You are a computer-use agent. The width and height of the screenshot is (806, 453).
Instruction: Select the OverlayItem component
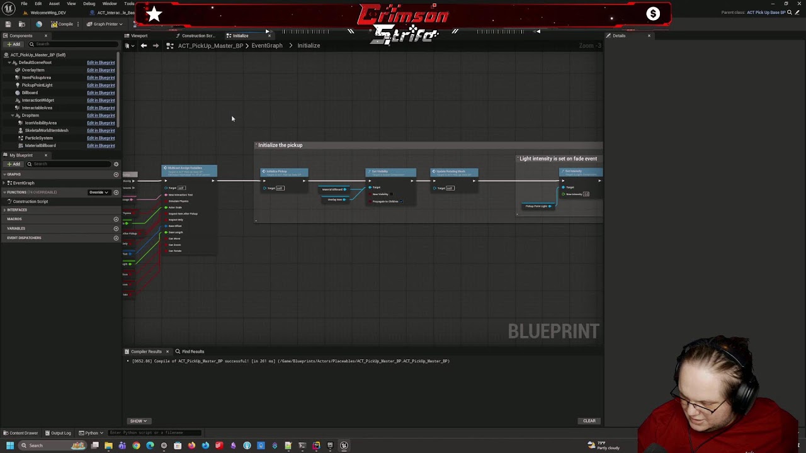pyautogui.click(x=33, y=70)
